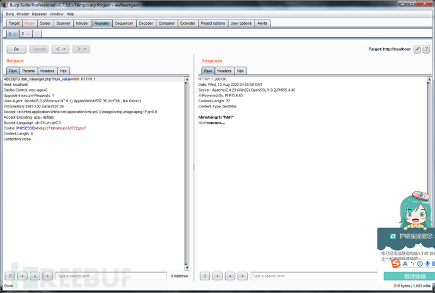Image resolution: width=435 pixels, height=293 pixels.
Task: Show response Headers view
Action: click(x=224, y=71)
